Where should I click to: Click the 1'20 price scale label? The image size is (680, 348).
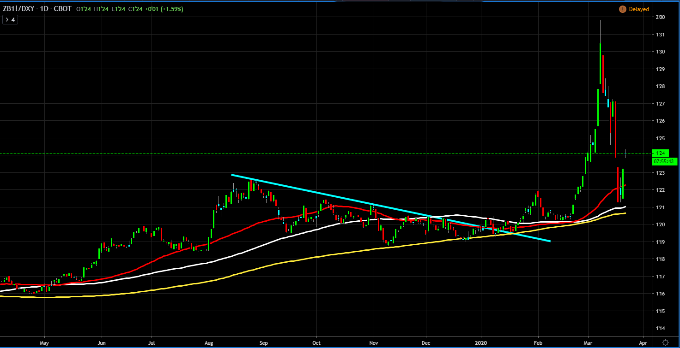[x=660, y=224]
